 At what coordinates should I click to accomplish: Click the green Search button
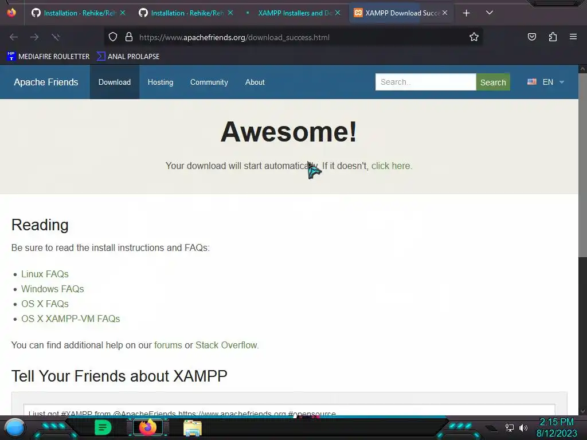click(493, 82)
